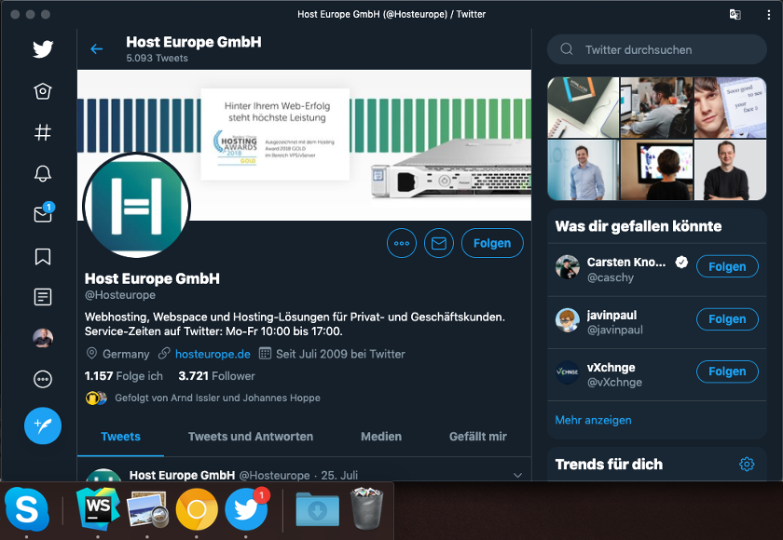This screenshot has width=783, height=540.
Task: Open media photo of man at computer desk
Action: pos(656,107)
